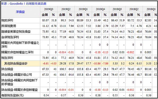Click the 稅前淨利 row label
Viewport: 158px width, 99px height.
(7, 20)
